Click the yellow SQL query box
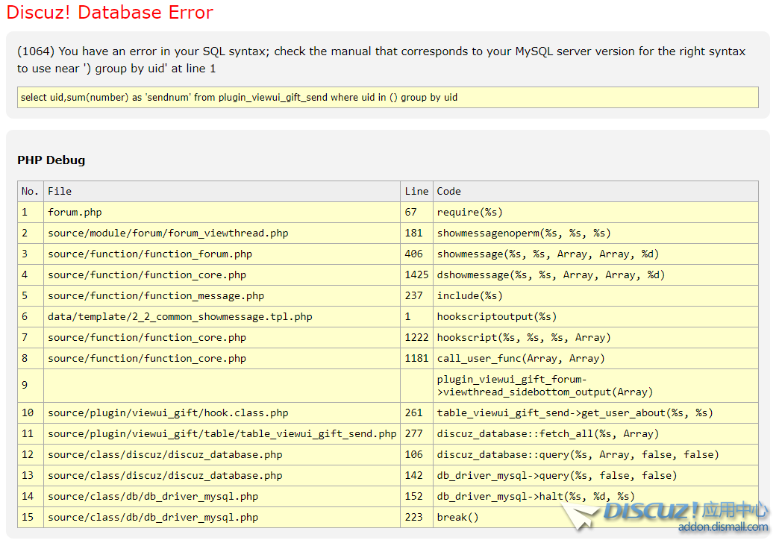The image size is (782, 546). (x=387, y=98)
